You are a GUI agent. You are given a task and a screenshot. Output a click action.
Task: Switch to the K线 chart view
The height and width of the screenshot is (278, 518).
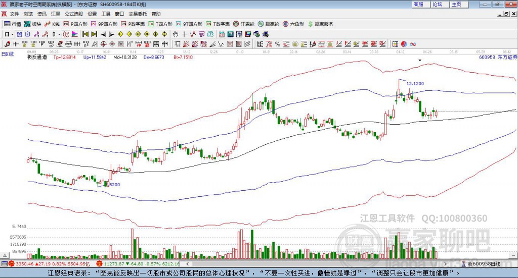[52, 24]
